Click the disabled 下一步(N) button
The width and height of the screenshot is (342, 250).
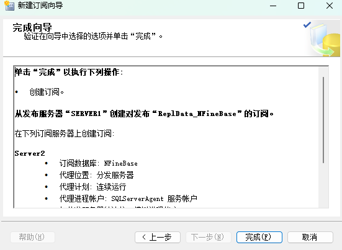coord(209,237)
